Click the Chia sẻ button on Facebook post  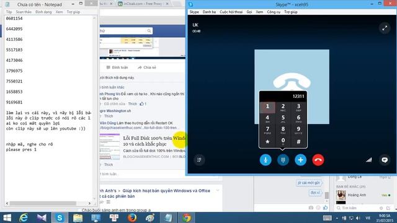coord(147,68)
